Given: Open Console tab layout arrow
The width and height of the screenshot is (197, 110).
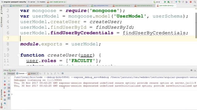Looking at the screenshot, I should pos(26,73).
